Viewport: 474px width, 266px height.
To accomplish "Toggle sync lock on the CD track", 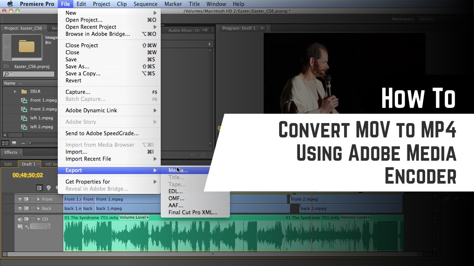I will point(26,219).
